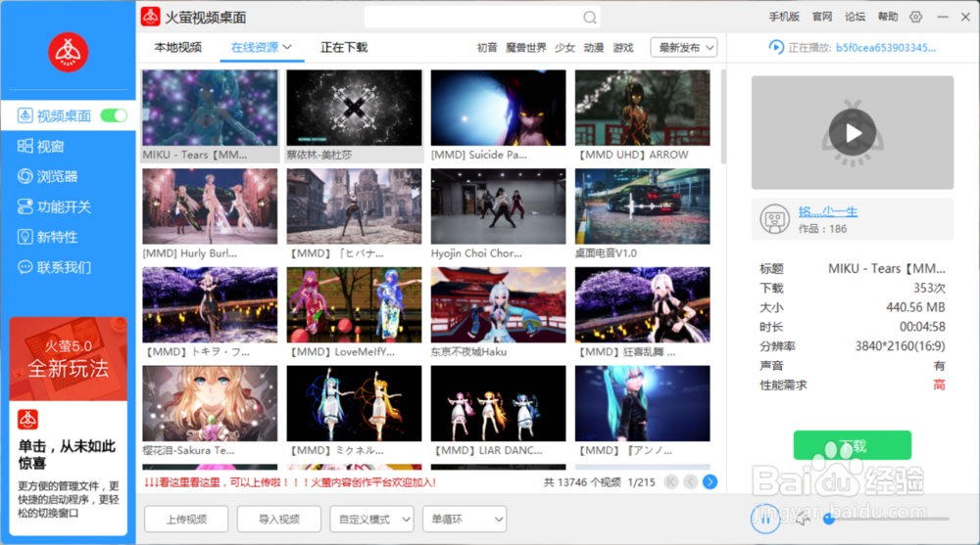Toggle the 视频桌面 switch
The width and height of the screenshot is (980, 545).
point(114,115)
